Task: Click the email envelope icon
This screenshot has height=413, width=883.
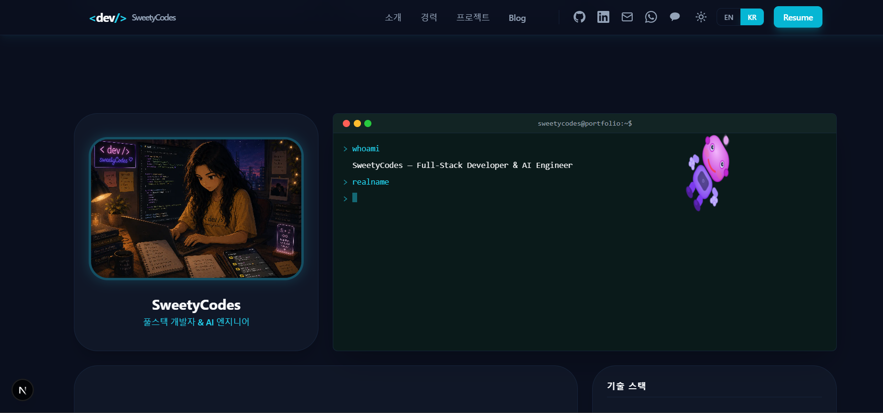Action: pos(627,17)
